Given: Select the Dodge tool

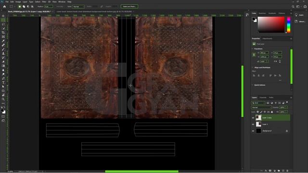Looking at the screenshot, I should 3,74.
